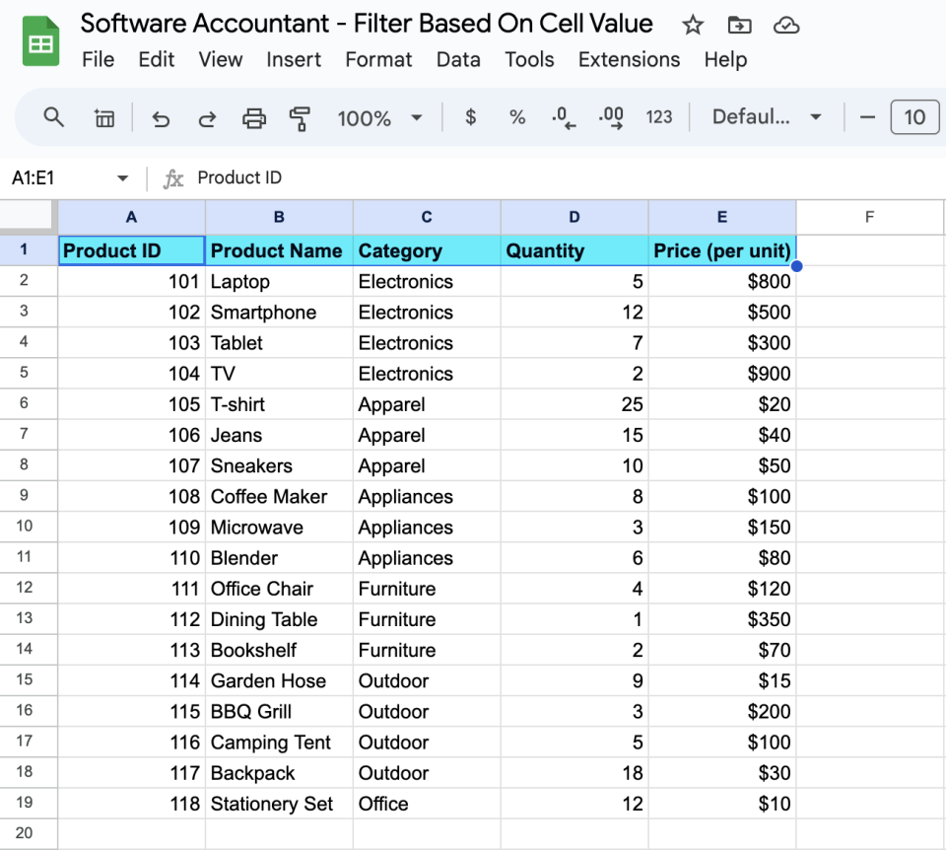Image resolution: width=946 pixels, height=850 pixels.
Task: Click the Price (per unit) header cell
Action: click(722, 250)
